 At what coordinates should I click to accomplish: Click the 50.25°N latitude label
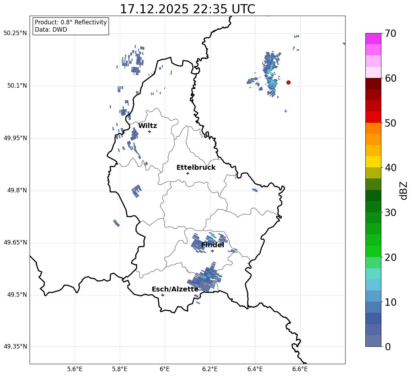(x=15, y=33)
